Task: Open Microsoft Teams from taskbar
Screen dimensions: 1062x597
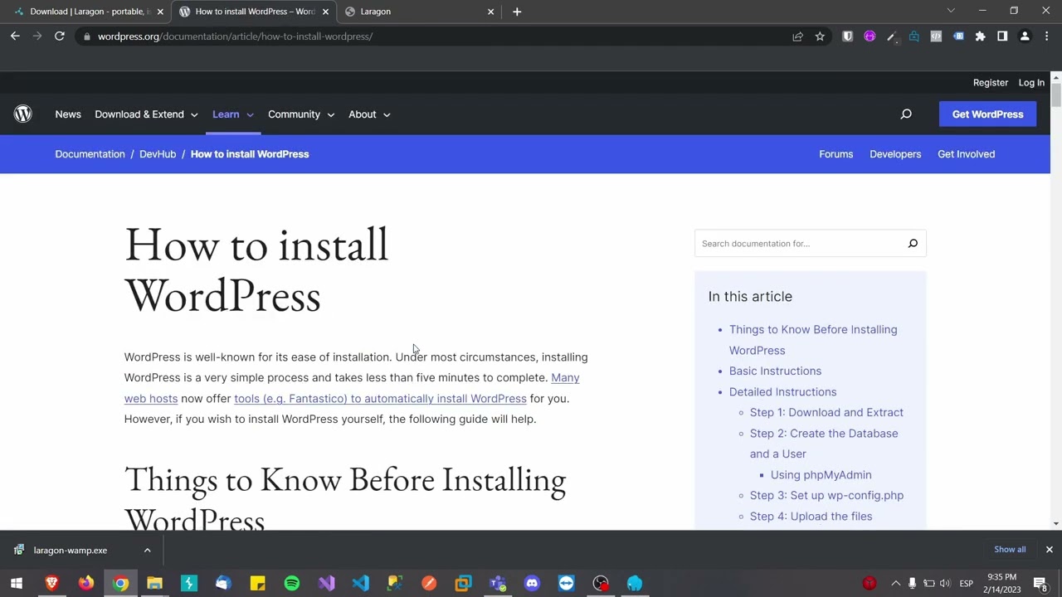Action: tap(498, 584)
